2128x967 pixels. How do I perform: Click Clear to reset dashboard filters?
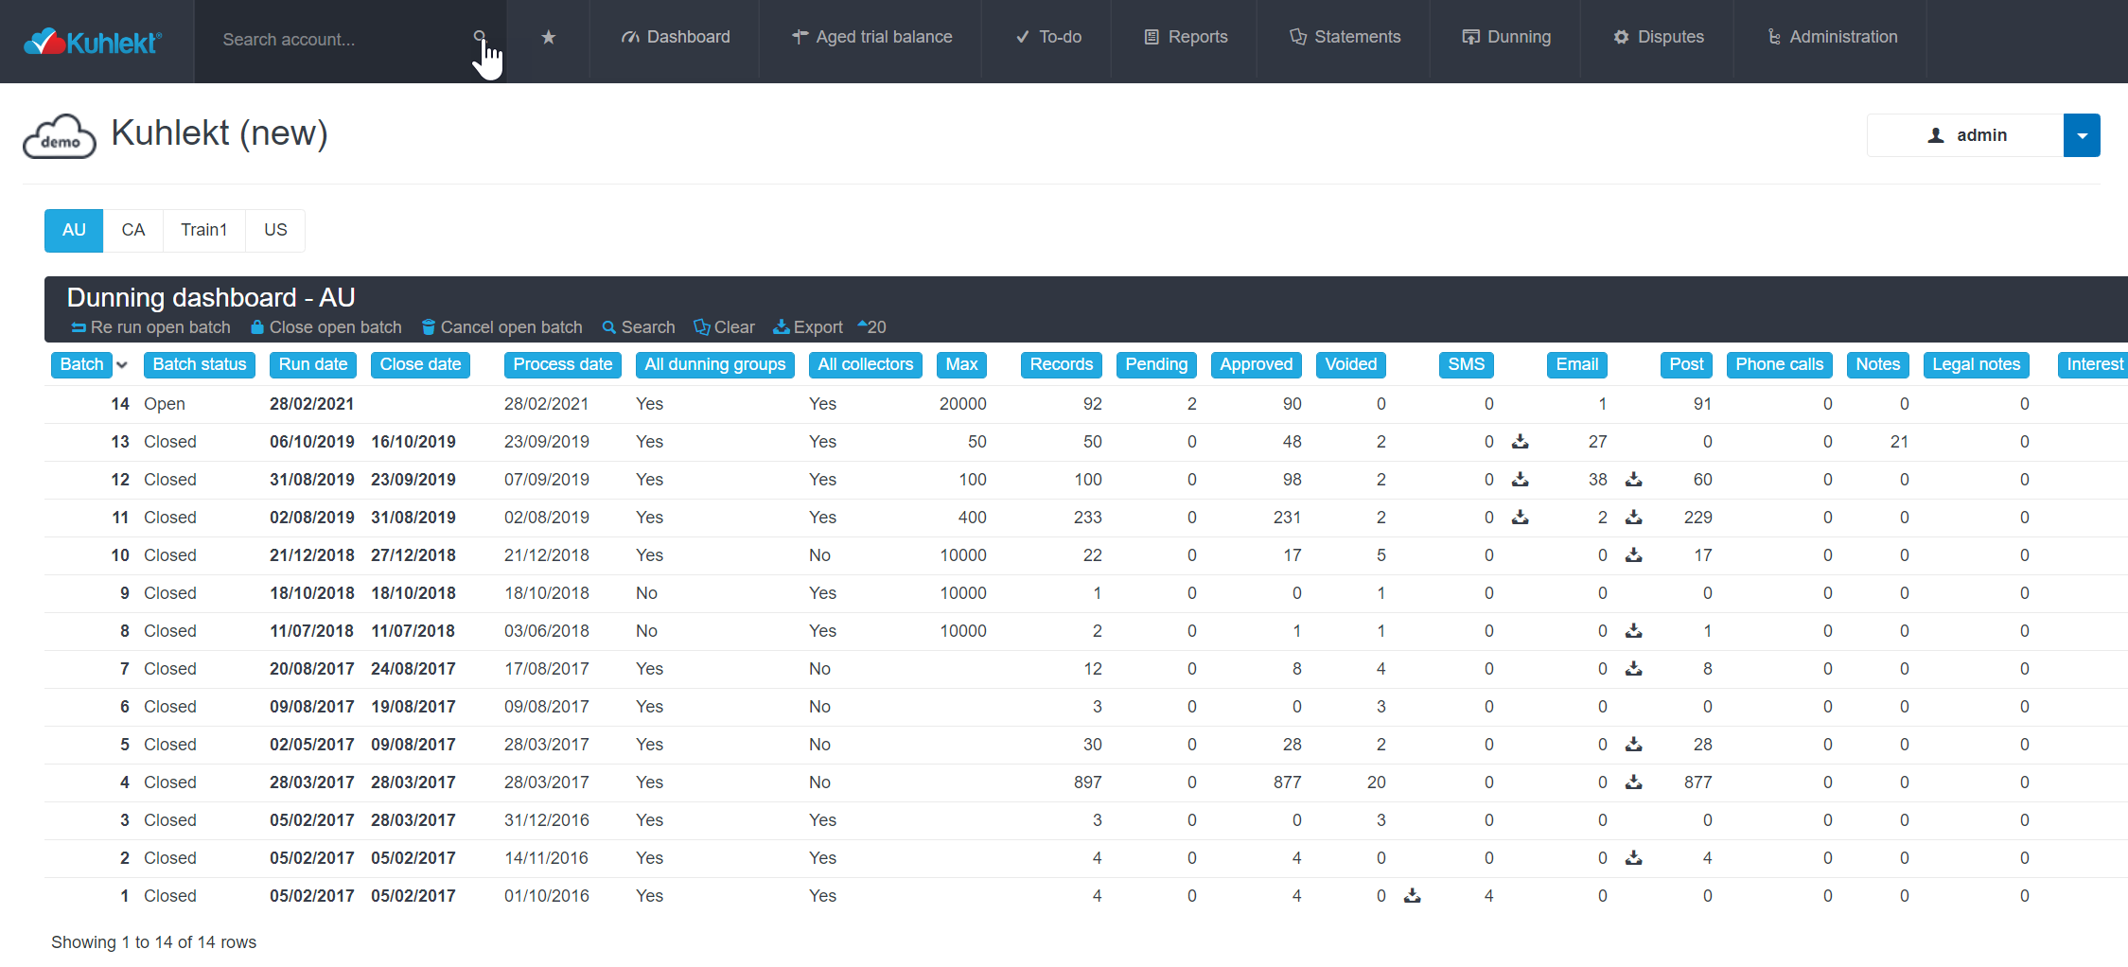[x=724, y=326]
